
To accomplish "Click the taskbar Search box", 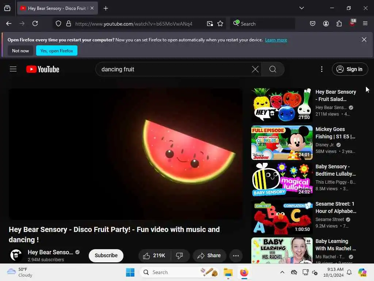I will point(179,272).
